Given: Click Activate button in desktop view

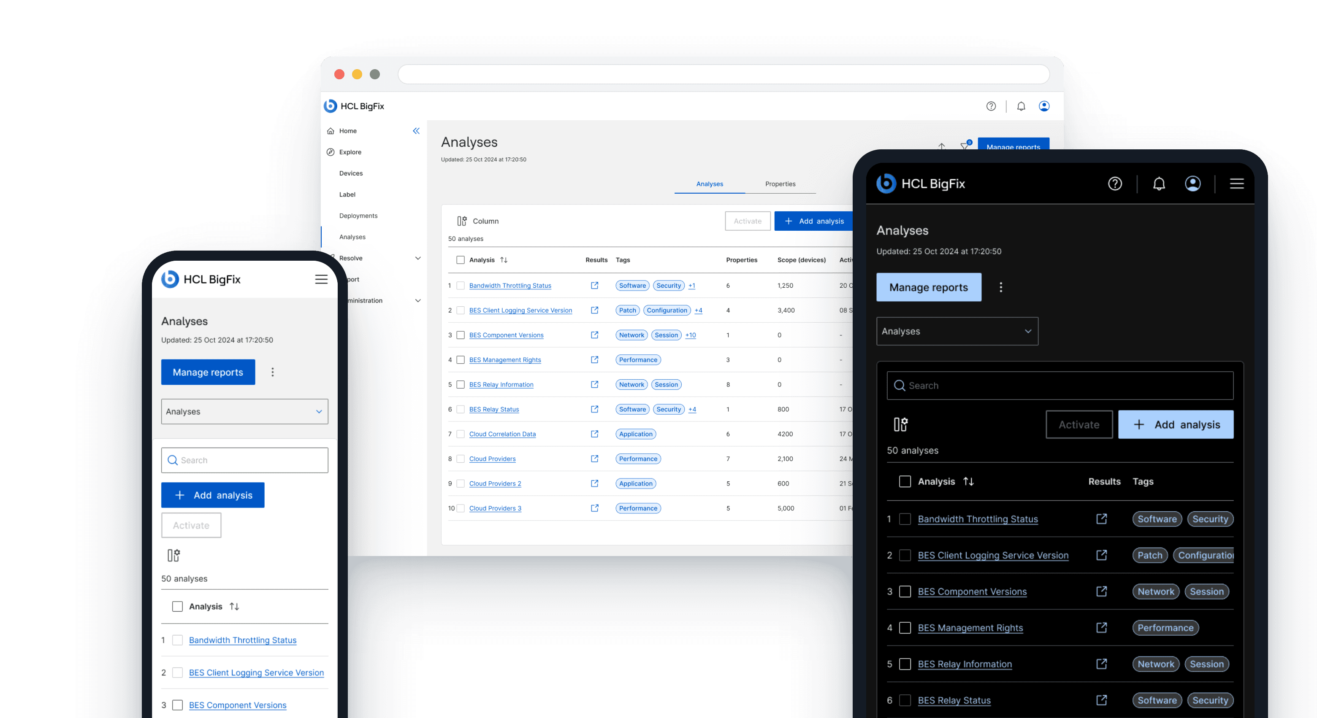Looking at the screenshot, I should point(748,221).
